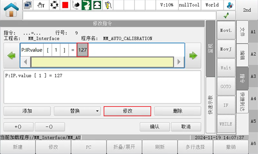Select axis A2
258x154 pixels.
(x=253, y=54)
